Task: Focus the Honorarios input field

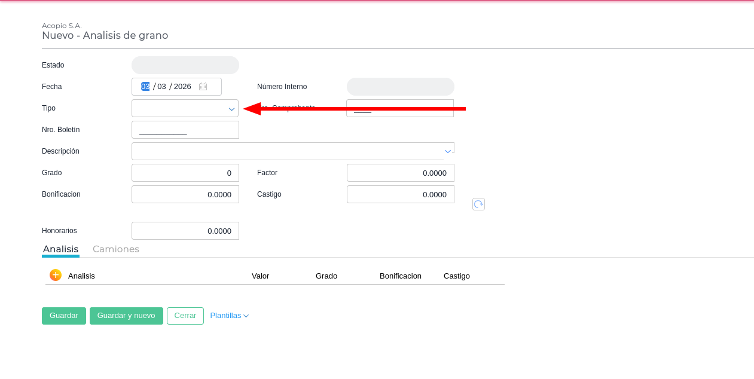Action: [185, 231]
